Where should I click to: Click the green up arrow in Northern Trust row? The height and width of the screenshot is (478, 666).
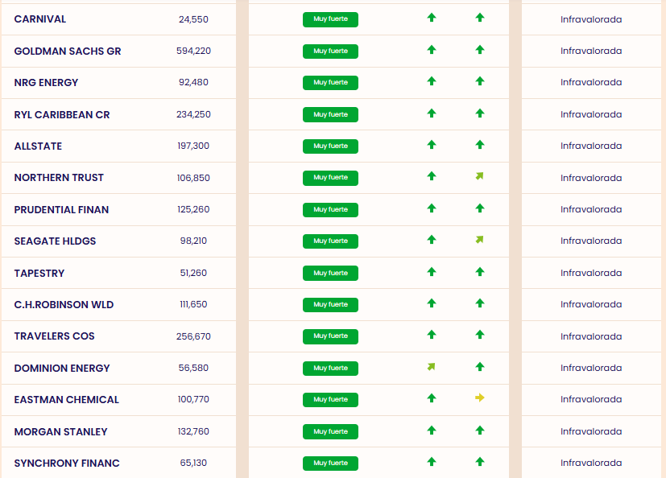432,176
